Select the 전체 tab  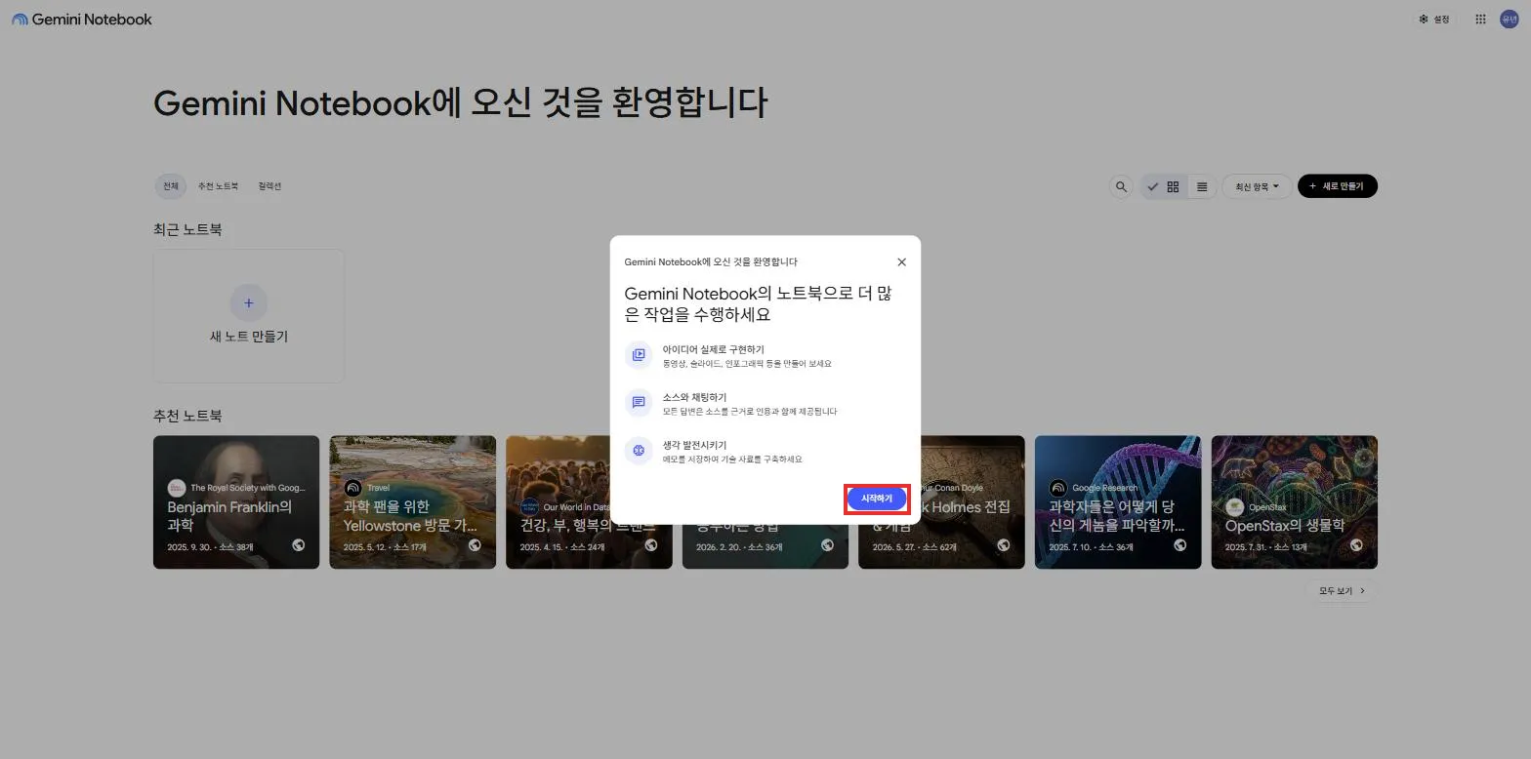(171, 186)
